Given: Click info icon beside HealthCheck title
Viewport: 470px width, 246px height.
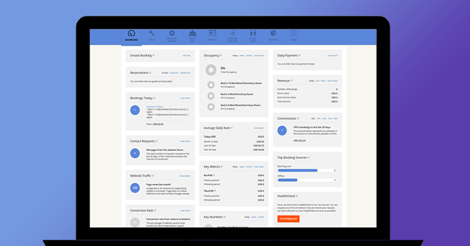Looking at the screenshot, I should click(x=297, y=196).
